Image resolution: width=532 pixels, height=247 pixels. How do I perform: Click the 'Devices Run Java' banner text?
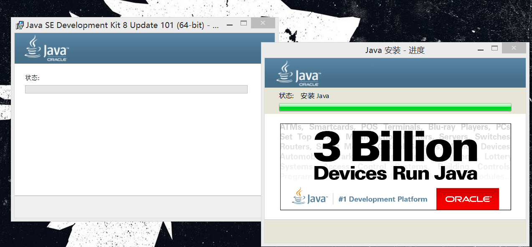pos(395,173)
